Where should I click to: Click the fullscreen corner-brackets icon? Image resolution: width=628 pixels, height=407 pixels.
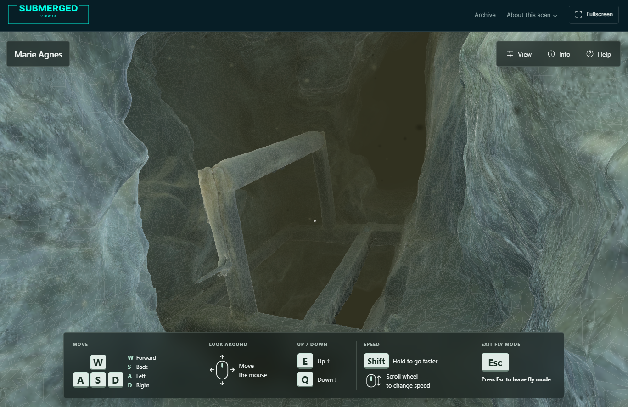(578, 15)
